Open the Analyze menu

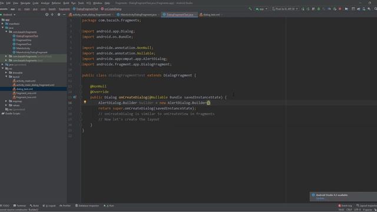(x=45, y=3)
